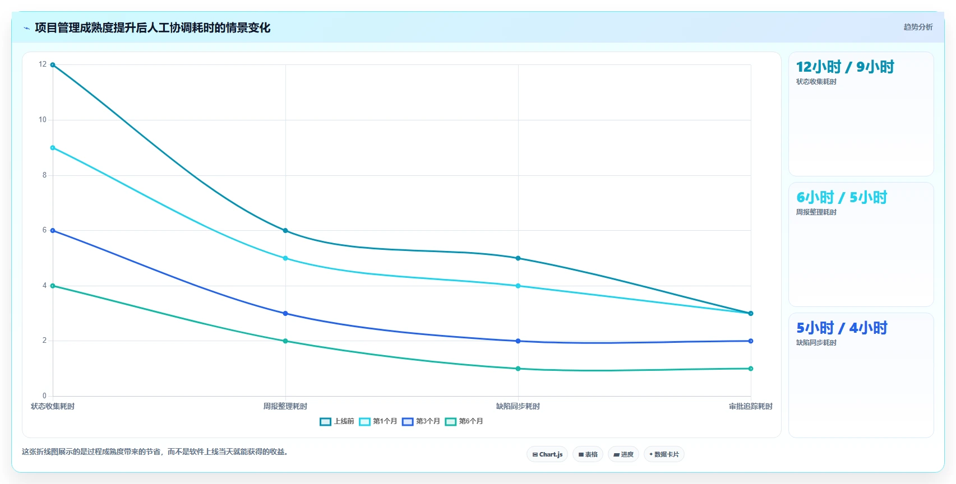Click the 第6个月 legend label
Viewport: 956px width, 484px height.
coord(471,421)
